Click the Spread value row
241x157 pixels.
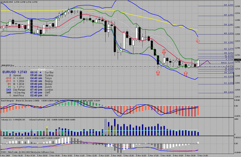tap(16, 76)
